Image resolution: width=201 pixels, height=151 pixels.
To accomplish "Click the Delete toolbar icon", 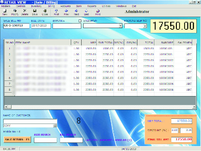I will 25,12.
